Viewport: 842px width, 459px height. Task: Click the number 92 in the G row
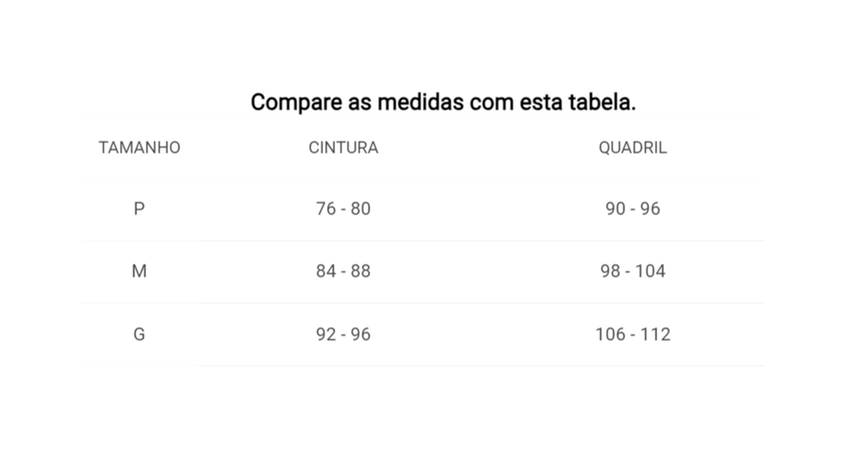click(326, 334)
